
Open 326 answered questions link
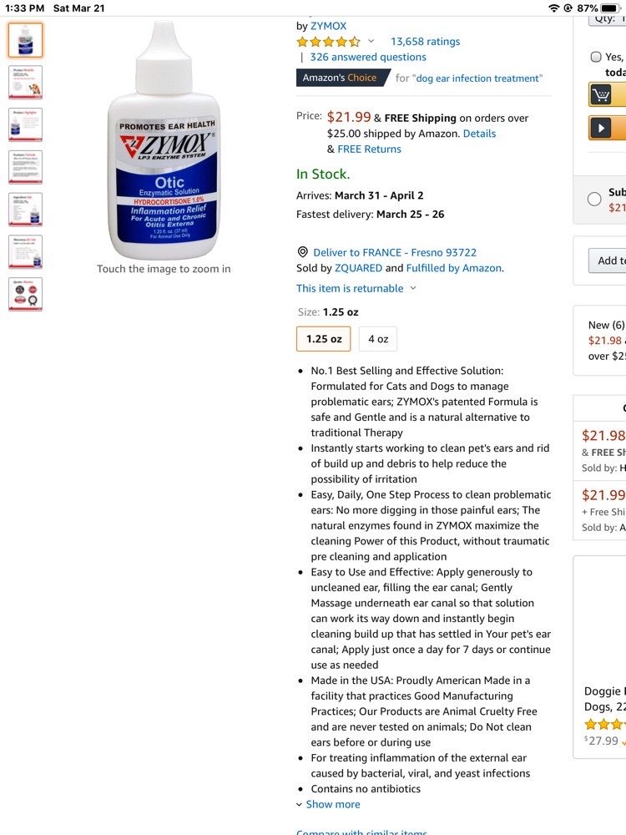click(368, 57)
